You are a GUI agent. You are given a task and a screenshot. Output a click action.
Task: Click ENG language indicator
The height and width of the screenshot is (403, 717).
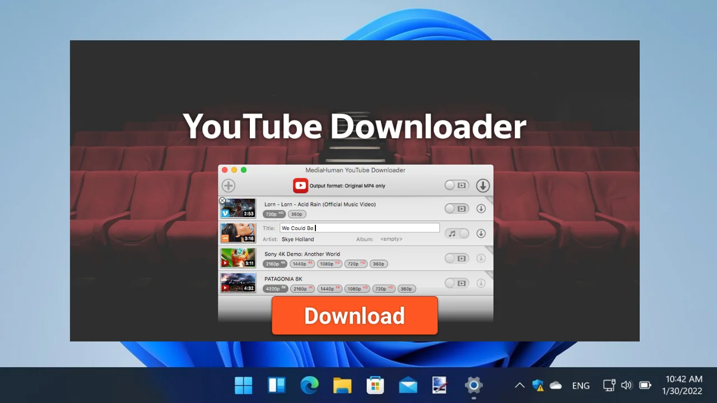tap(581, 385)
